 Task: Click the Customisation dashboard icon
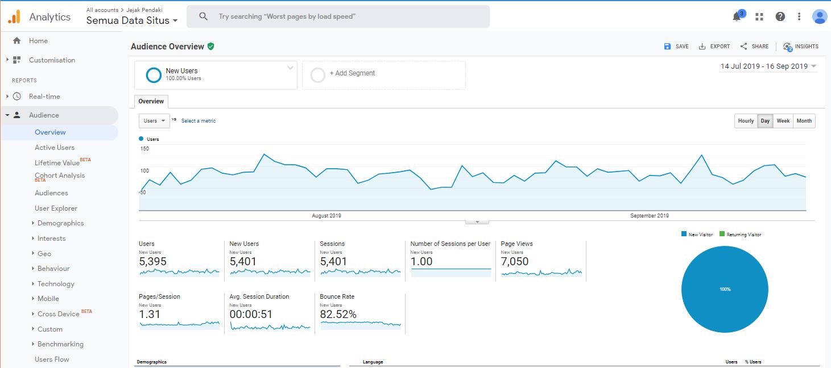pyautogui.click(x=17, y=60)
